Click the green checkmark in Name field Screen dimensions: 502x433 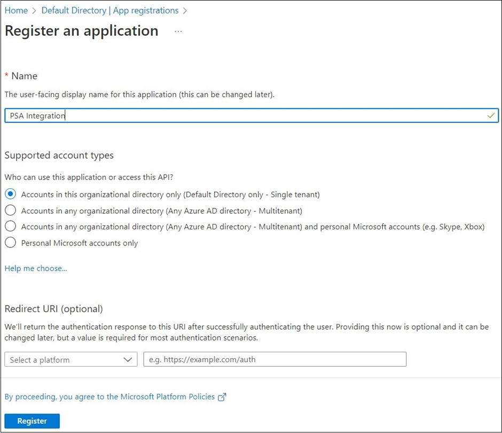pyautogui.click(x=491, y=115)
